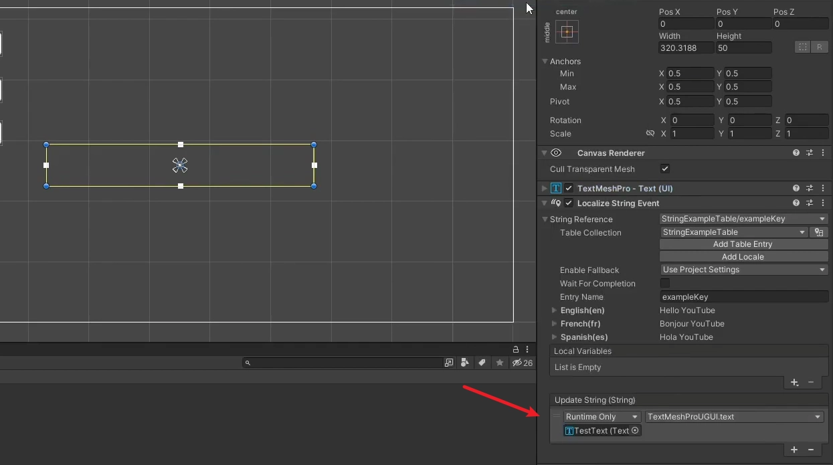833x465 pixels.
Task: Open Localize String Event help icon
Action: pos(796,203)
